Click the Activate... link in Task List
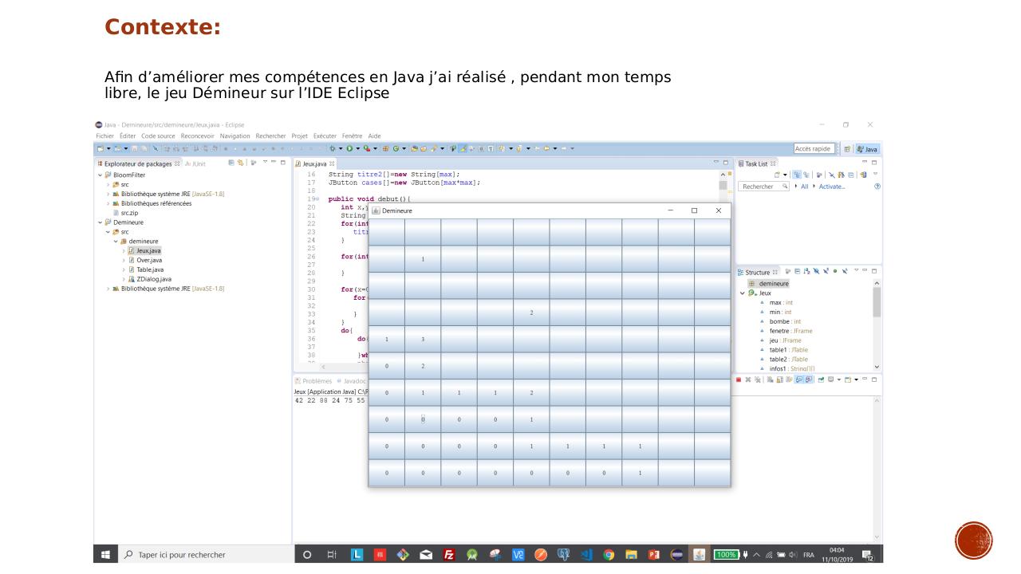Screen dimensions: 1021x574 pyautogui.click(x=832, y=187)
